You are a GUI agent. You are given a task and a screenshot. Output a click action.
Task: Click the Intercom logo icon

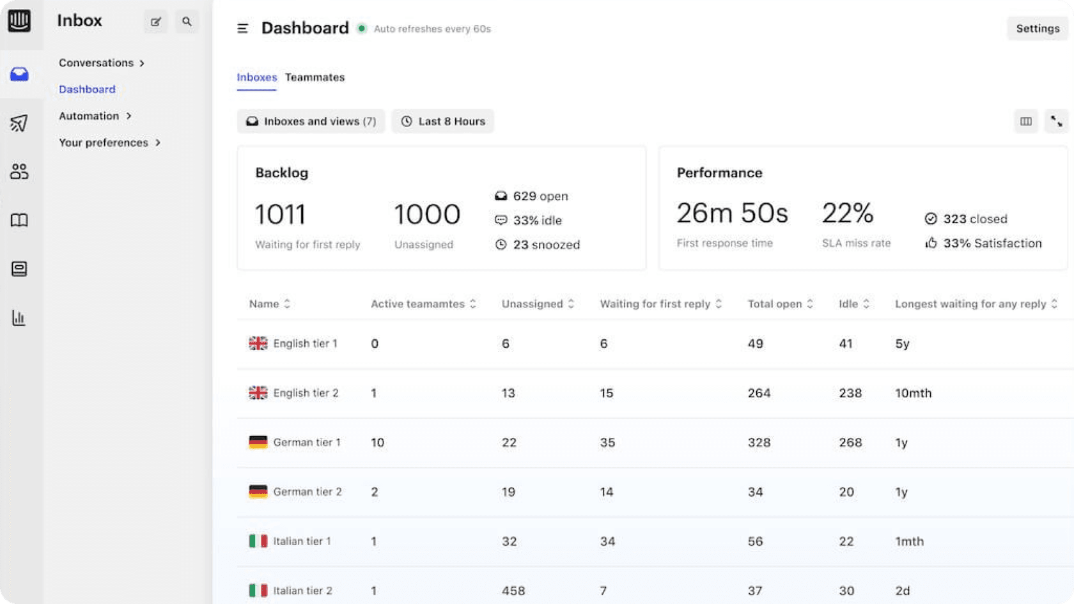pyautogui.click(x=19, y=20)
